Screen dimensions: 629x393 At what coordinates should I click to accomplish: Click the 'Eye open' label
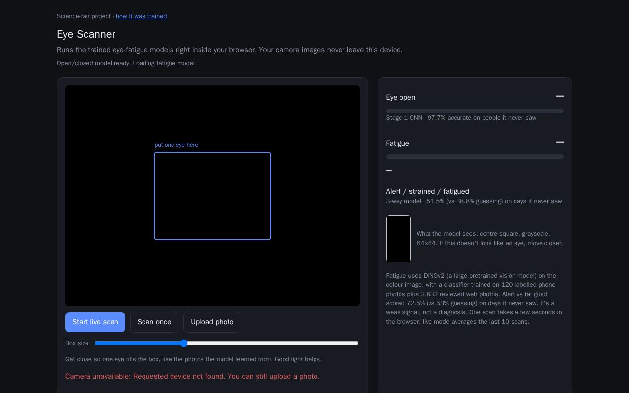pos(400,97)
